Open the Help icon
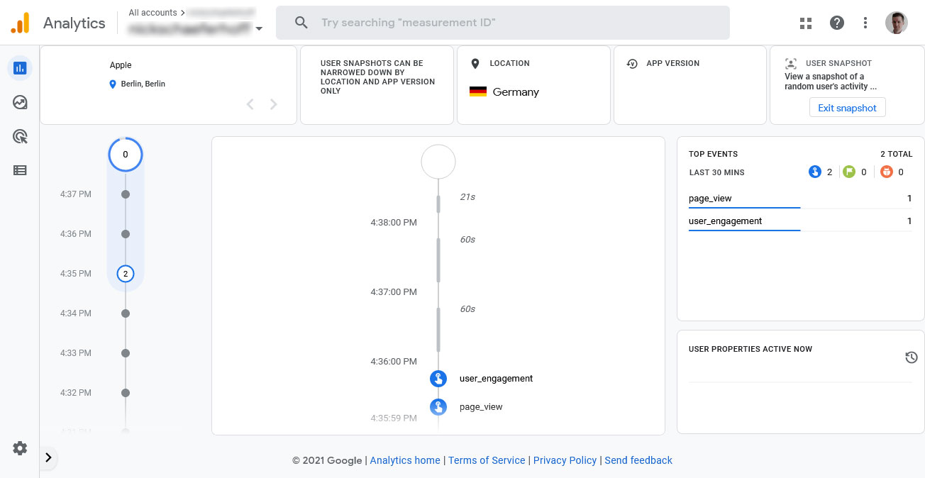 (837, 23)
